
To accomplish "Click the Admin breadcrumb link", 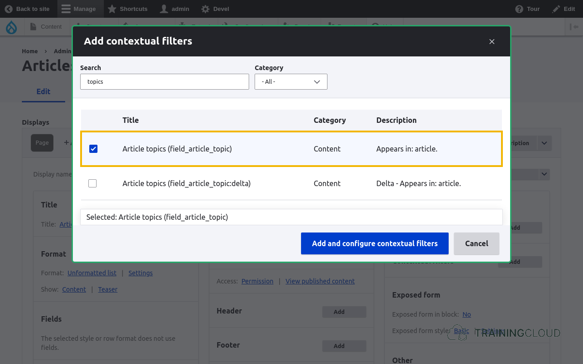I will click(62, 51).
